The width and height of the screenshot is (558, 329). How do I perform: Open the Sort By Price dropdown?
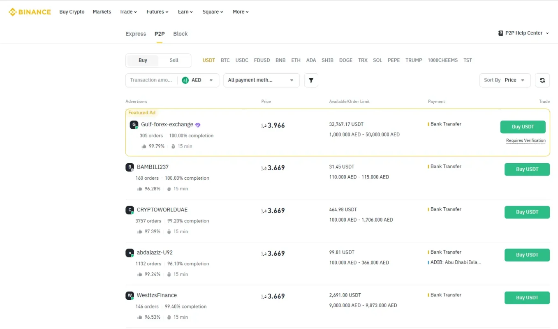tap(505, 80)
